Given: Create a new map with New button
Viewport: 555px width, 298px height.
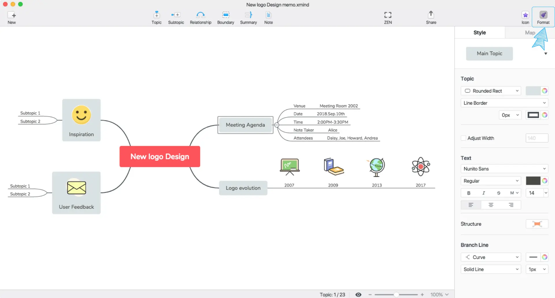Looking at the screenshot, I should click(x=12, y=18).
